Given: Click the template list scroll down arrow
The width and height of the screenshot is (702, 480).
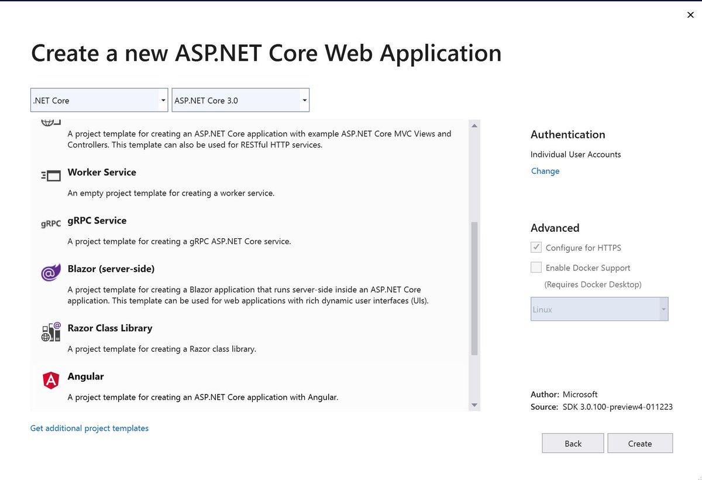Looking at the screenshot, I should click(474, 405).
